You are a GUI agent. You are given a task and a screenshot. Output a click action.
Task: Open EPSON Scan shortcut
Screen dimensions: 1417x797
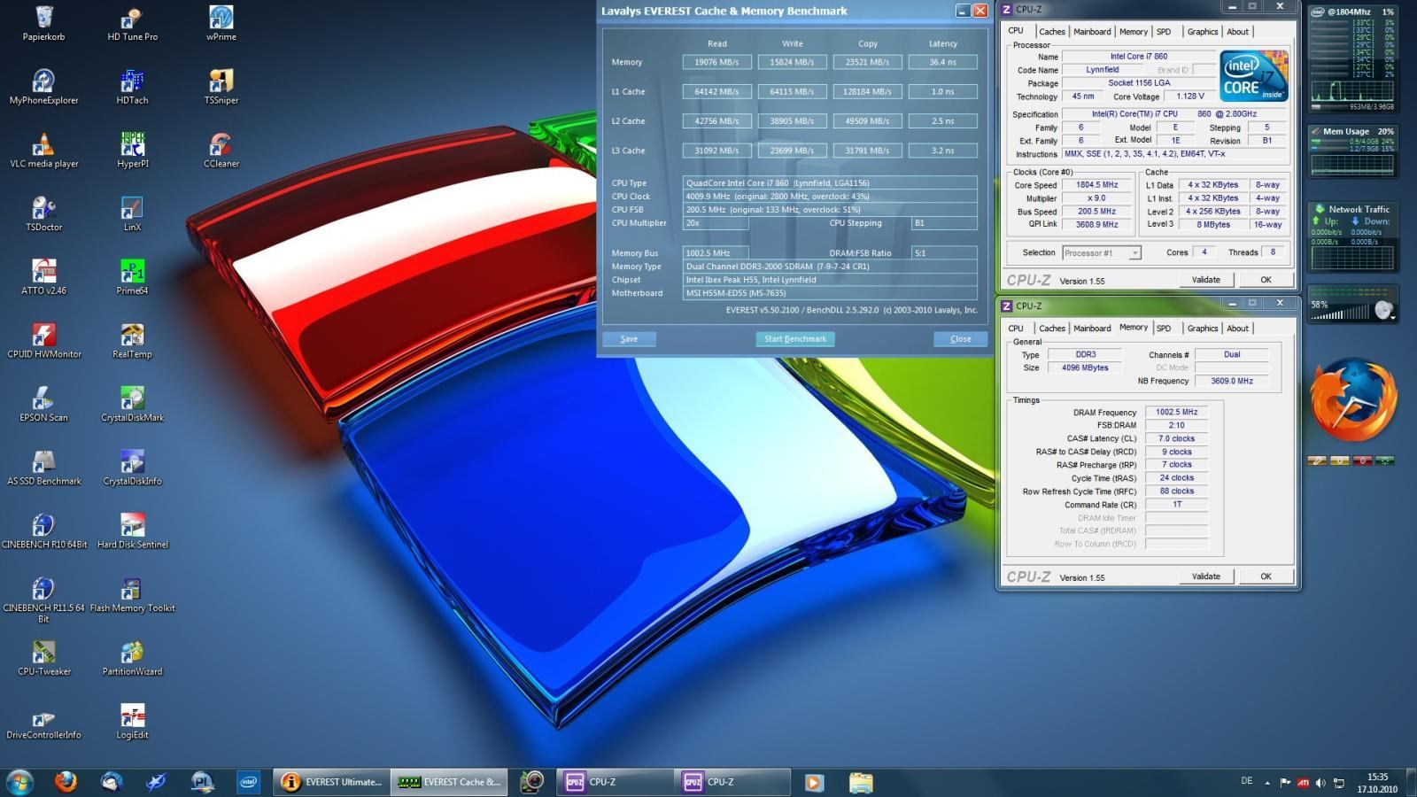[x=43, y=406]
